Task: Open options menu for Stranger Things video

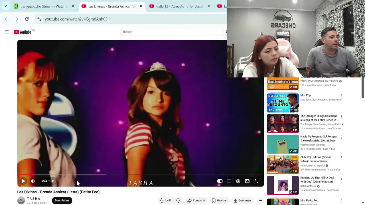Action: tap(342, 116)
